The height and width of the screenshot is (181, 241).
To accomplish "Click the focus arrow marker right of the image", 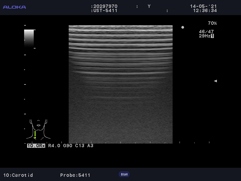I will tap(215, 81).
